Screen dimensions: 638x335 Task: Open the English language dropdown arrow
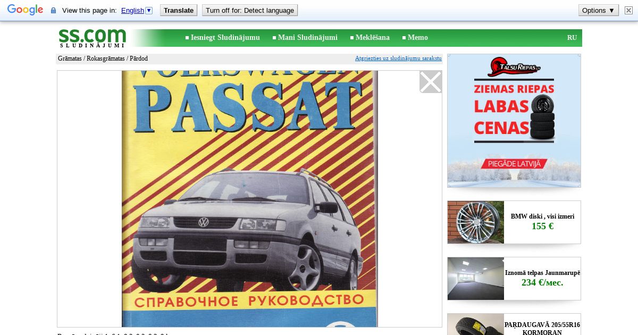(149, 10)
